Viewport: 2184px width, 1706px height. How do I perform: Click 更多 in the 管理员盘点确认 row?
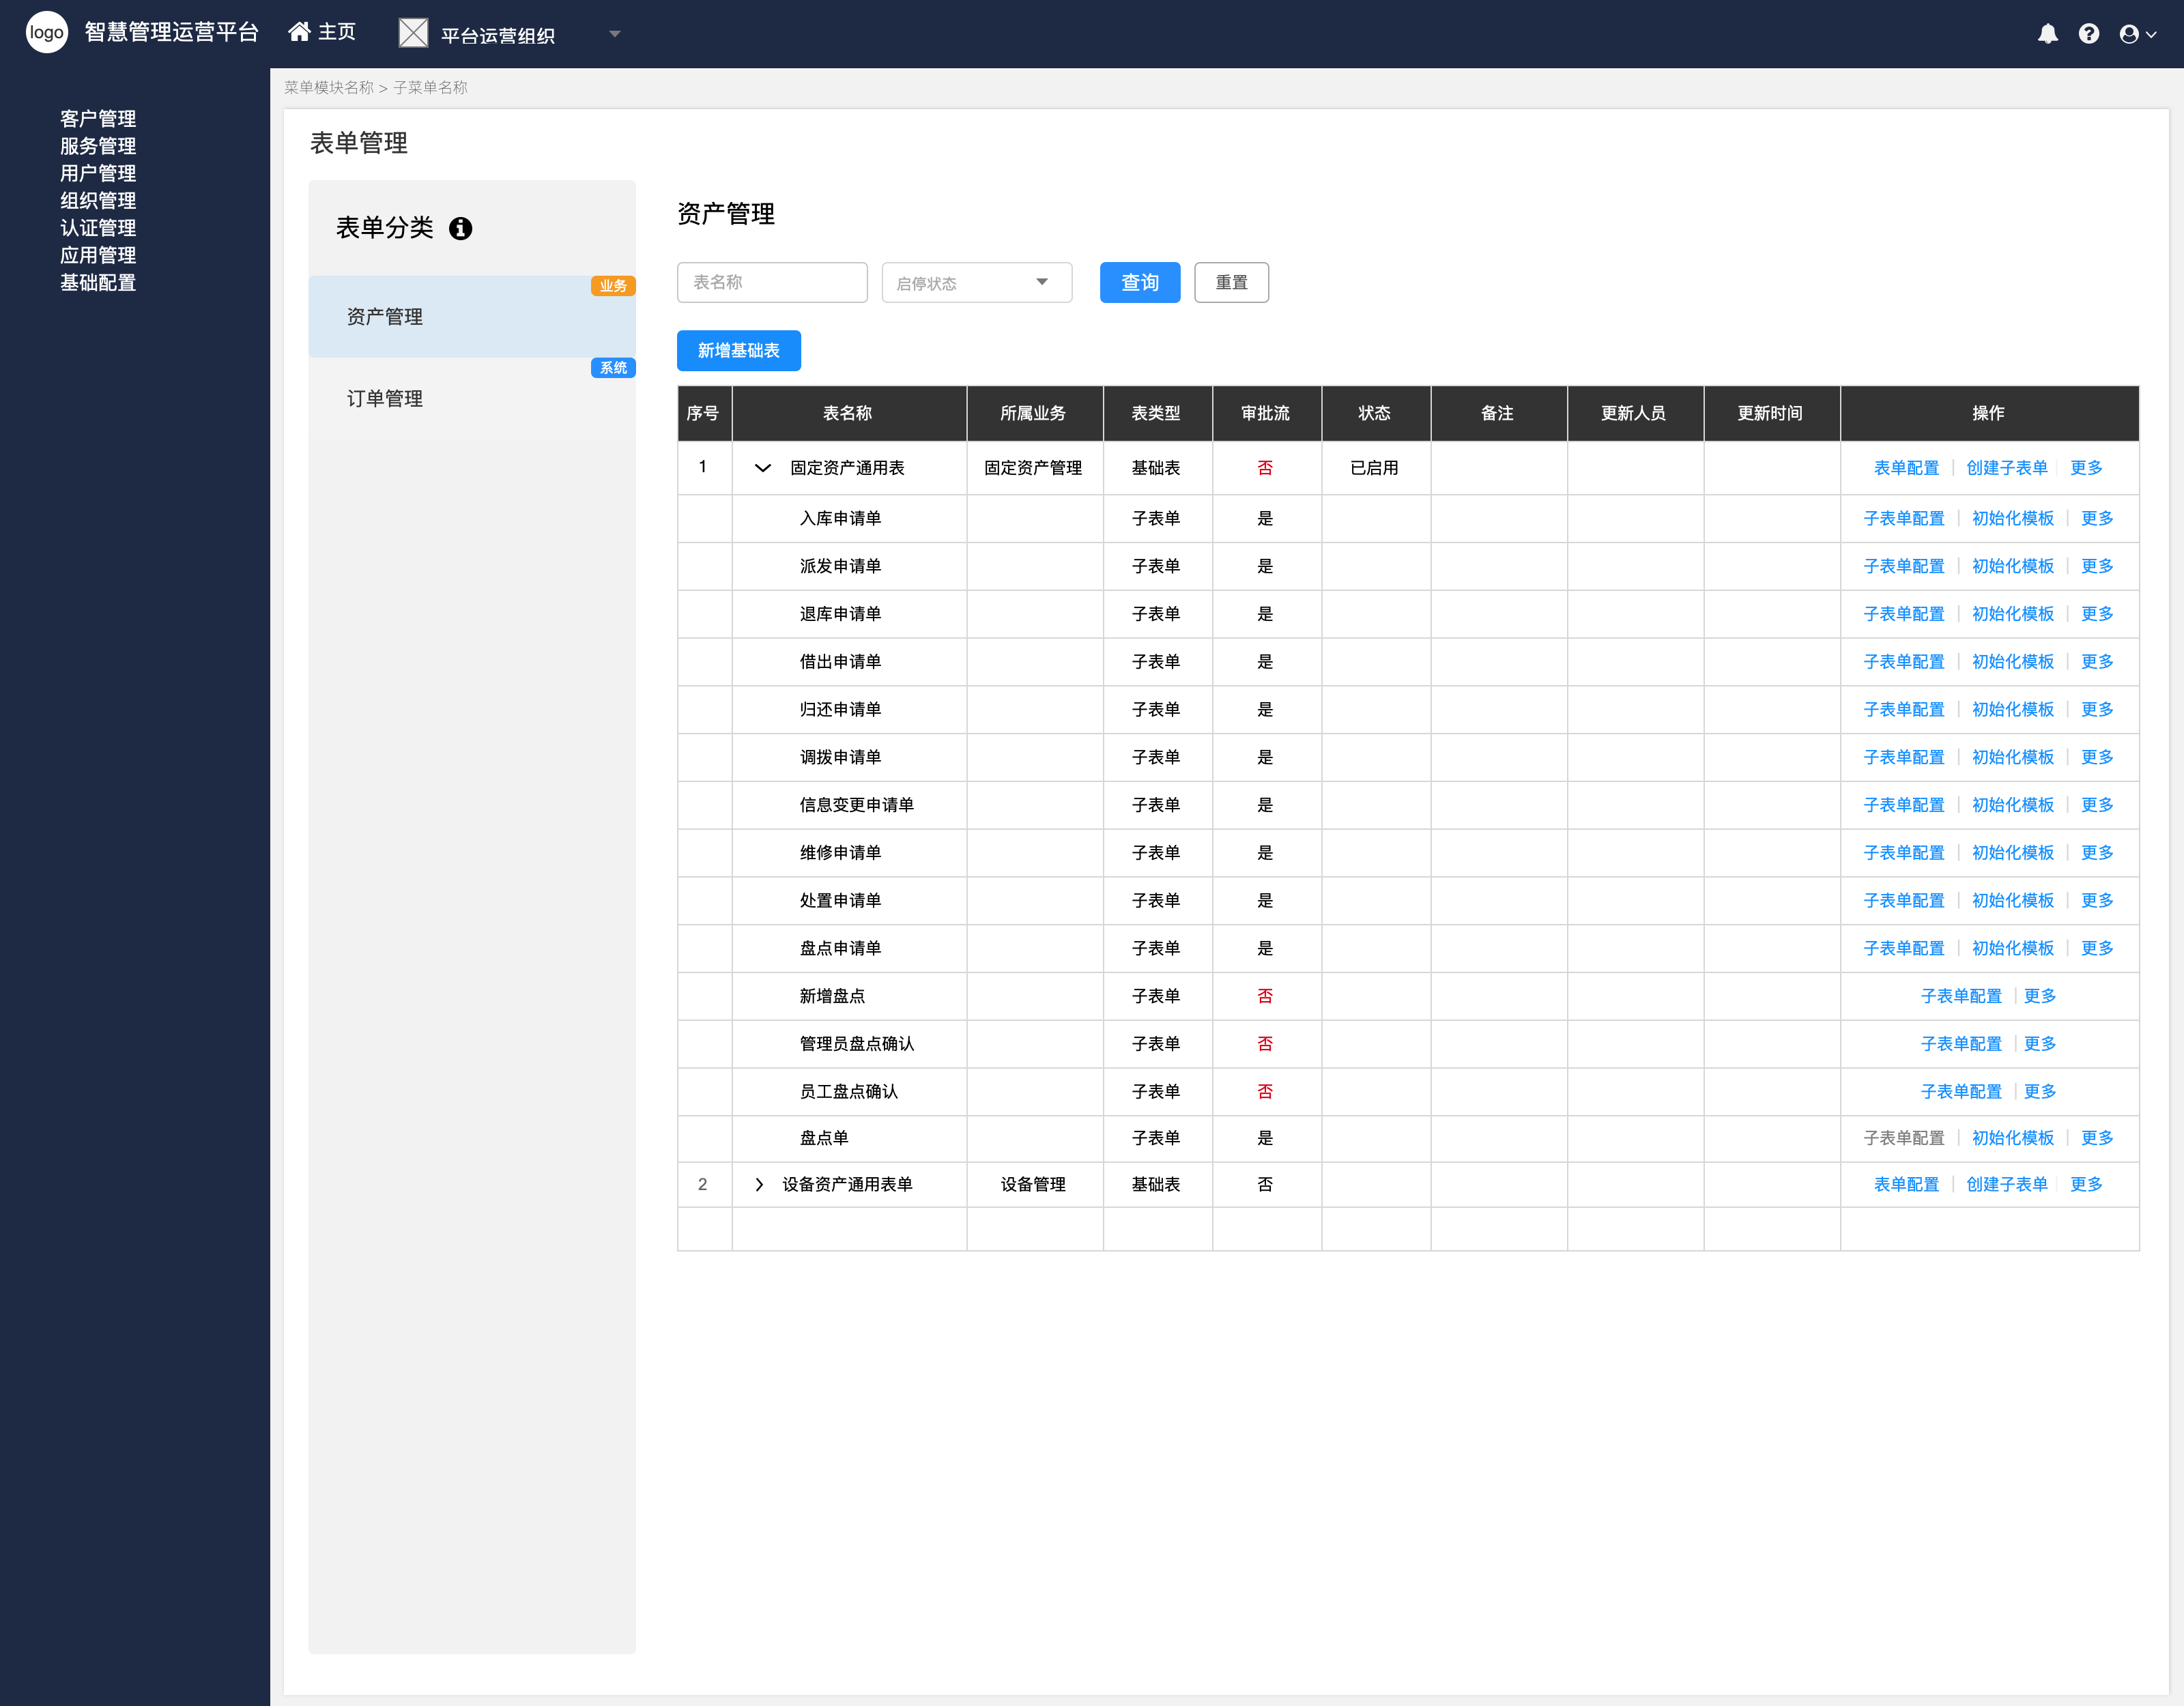pyautogui.click(x=2040, y=1044)
